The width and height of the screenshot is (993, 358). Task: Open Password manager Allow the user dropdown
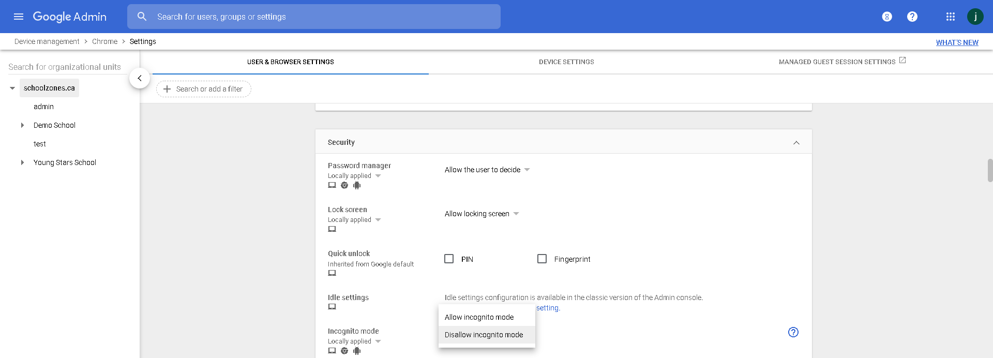[x=487, y=170]
